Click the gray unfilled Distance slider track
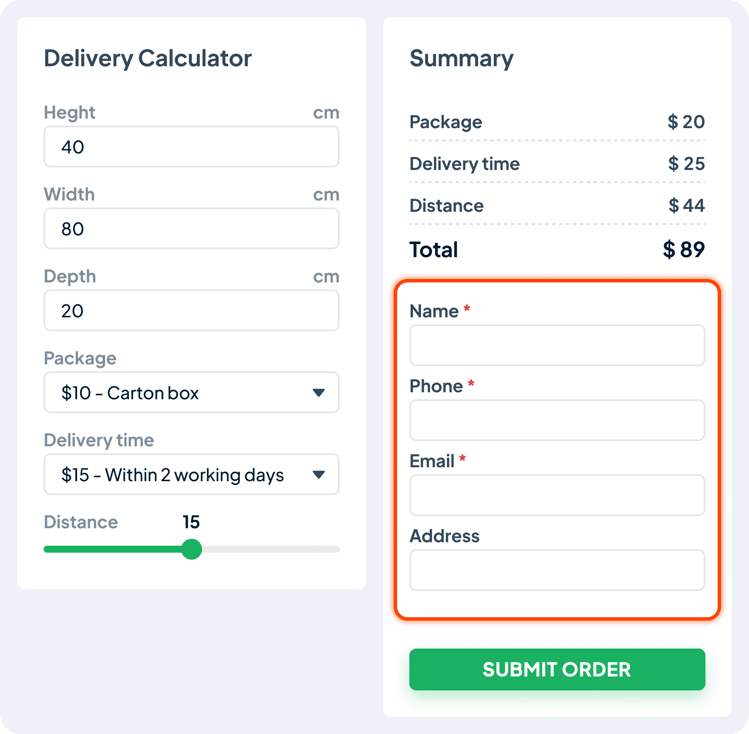Image resolution: width=749 pixels, height=734 pixels. (270, 549)
